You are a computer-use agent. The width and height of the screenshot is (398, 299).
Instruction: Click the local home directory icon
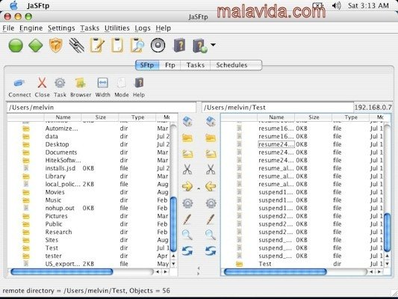187,121
